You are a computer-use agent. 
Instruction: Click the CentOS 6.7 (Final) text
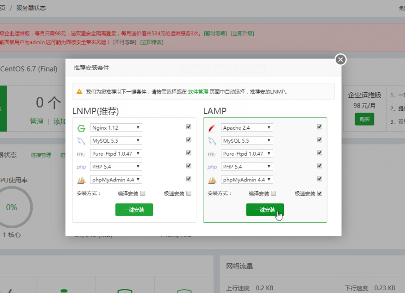tap(29, 69)
